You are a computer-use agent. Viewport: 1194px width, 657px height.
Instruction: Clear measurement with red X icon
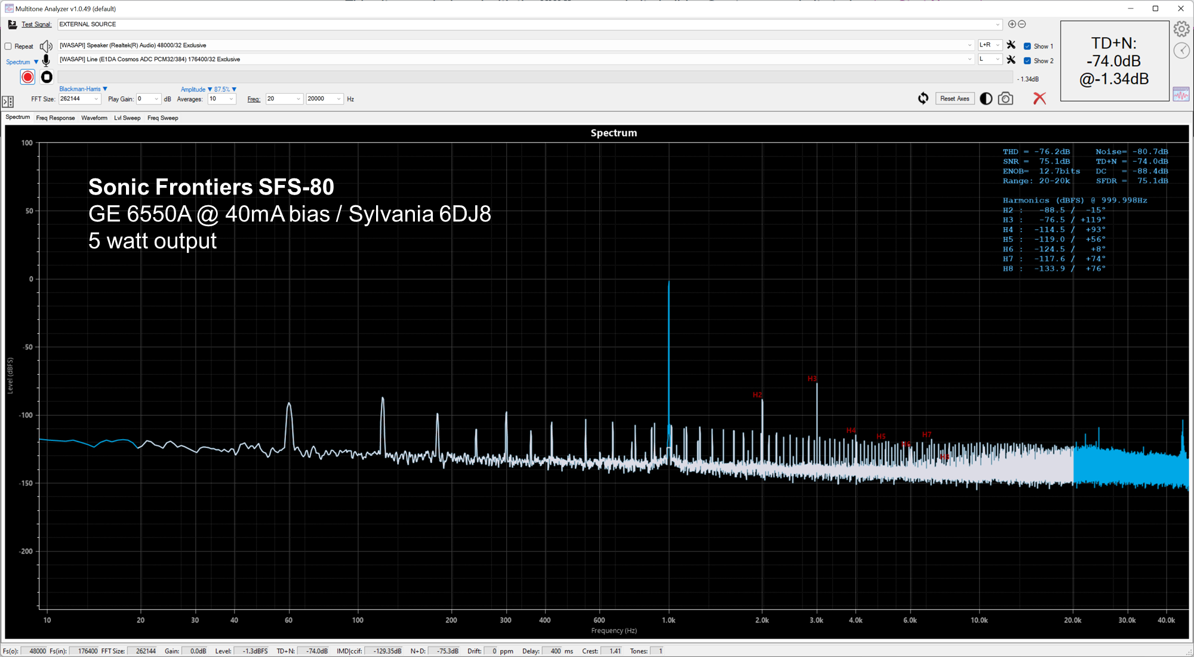tap(1039, 98)
